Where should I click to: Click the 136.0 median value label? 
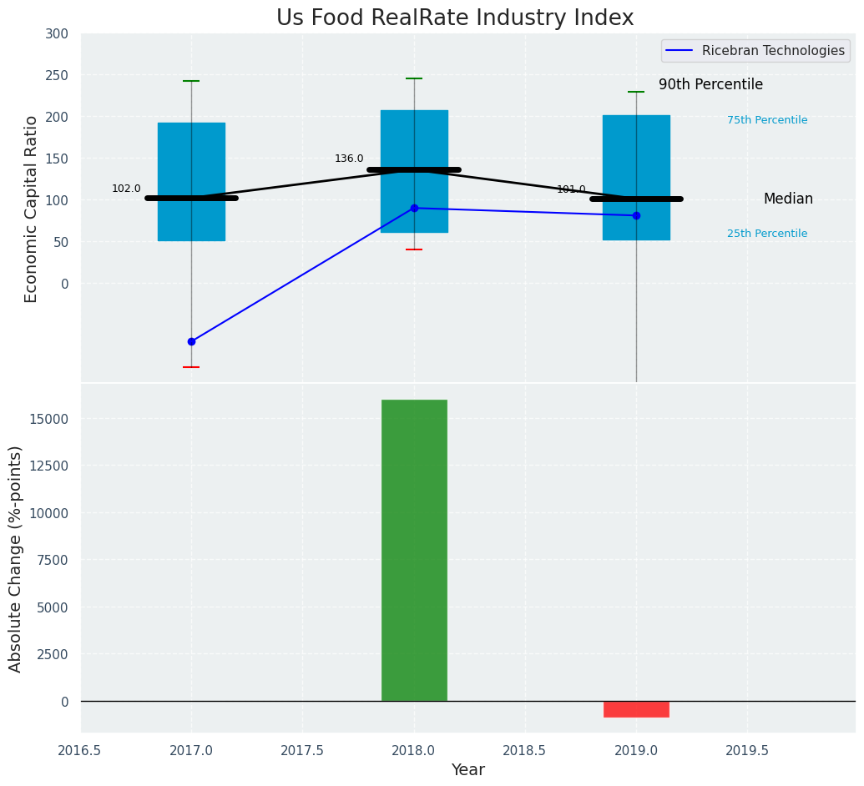pyautogui.click(x=349, y=159)
